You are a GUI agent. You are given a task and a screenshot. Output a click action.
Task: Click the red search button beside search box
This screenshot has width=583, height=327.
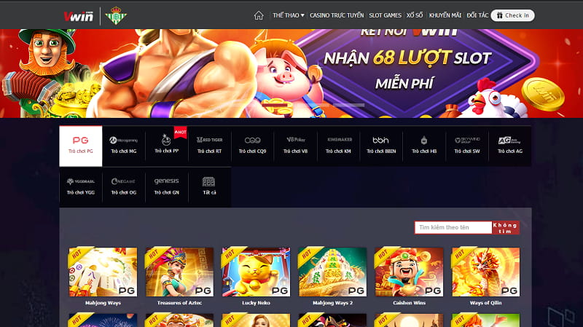[x=506, y=228]
